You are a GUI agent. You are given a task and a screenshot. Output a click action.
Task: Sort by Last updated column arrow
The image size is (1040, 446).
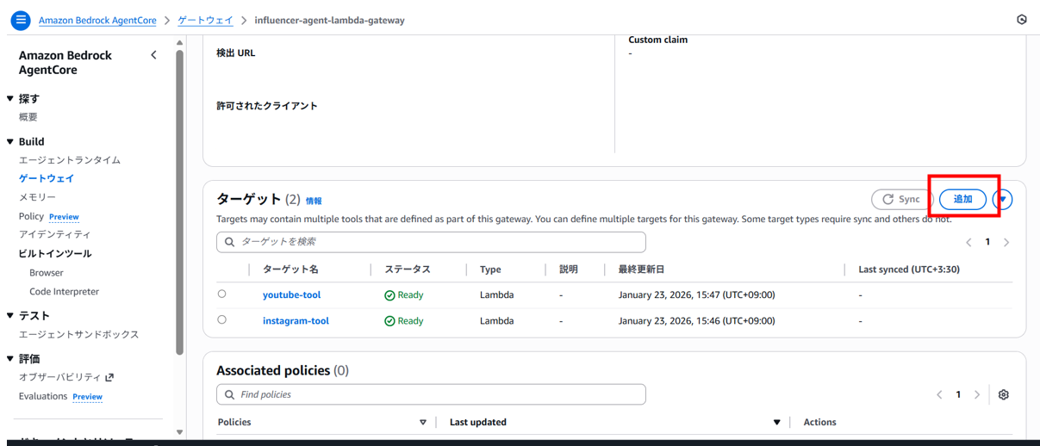click(776, 423)
